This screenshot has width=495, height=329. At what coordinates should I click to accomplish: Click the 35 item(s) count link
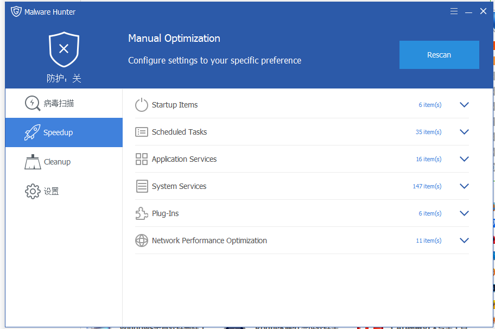click(428, 132)
